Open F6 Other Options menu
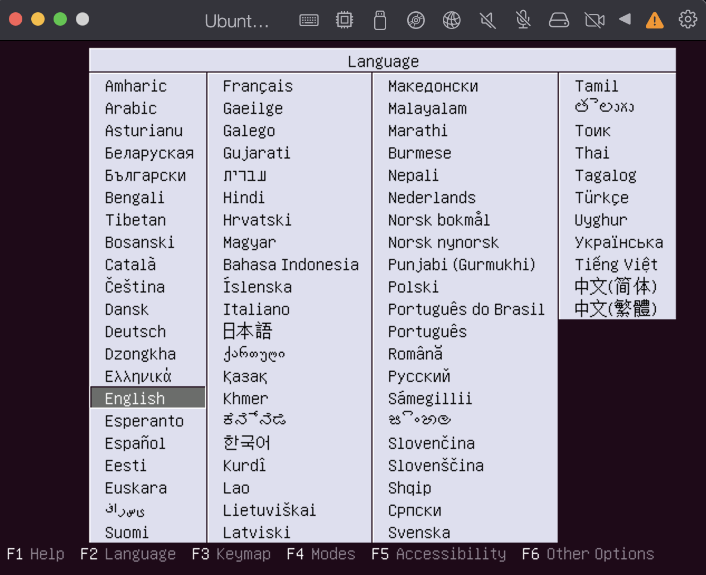This screenshot has width=706, height=575. pyautogui.click(x=588, y=554)
